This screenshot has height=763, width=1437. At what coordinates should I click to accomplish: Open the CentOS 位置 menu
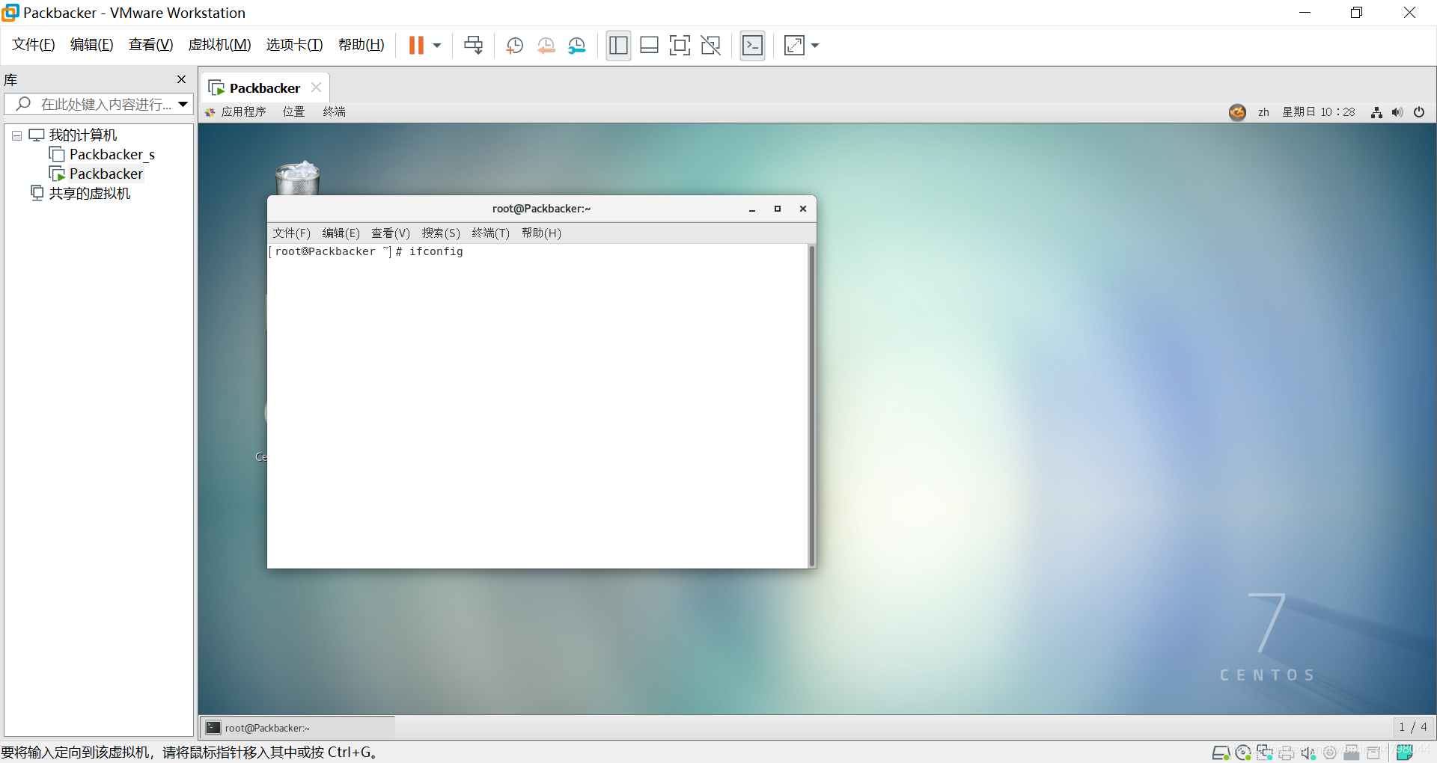coord(294,112)
